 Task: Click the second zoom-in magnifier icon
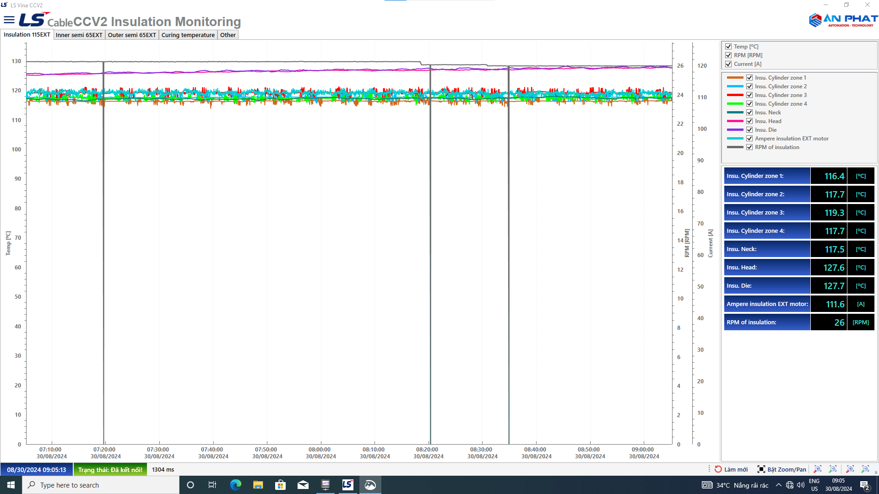[x=850, y=469]
